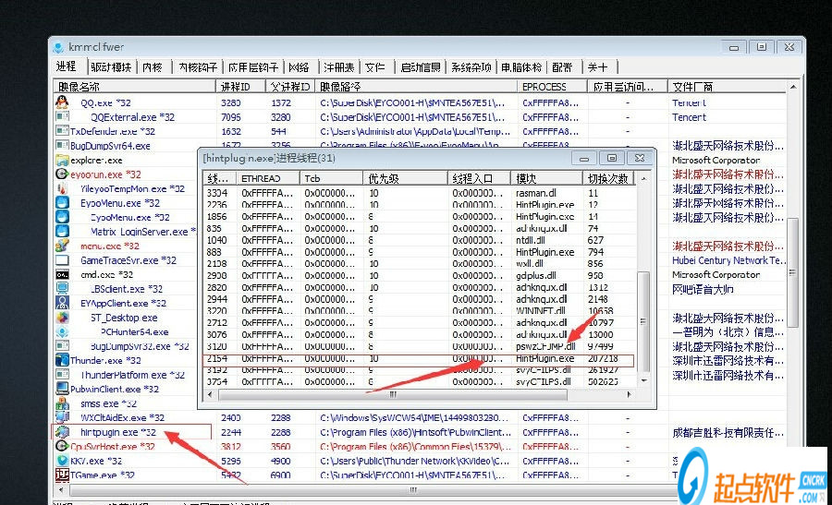Open the 启动信息 tab
The width and height of the screenshot is (832, 505).
coord(421,67)
